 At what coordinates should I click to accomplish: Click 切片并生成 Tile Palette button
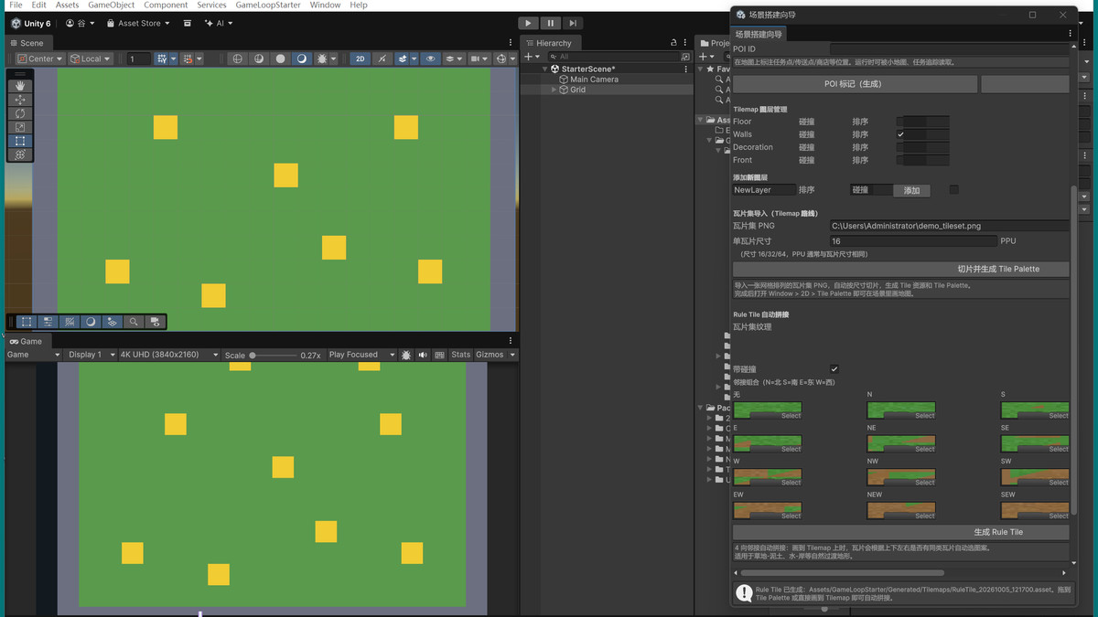(x=901, y=269)
